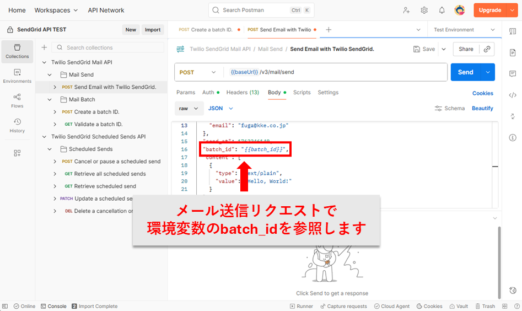The image size is (522, 311).
Task: Open the Save options dropdown arrow
Action: 444,49
